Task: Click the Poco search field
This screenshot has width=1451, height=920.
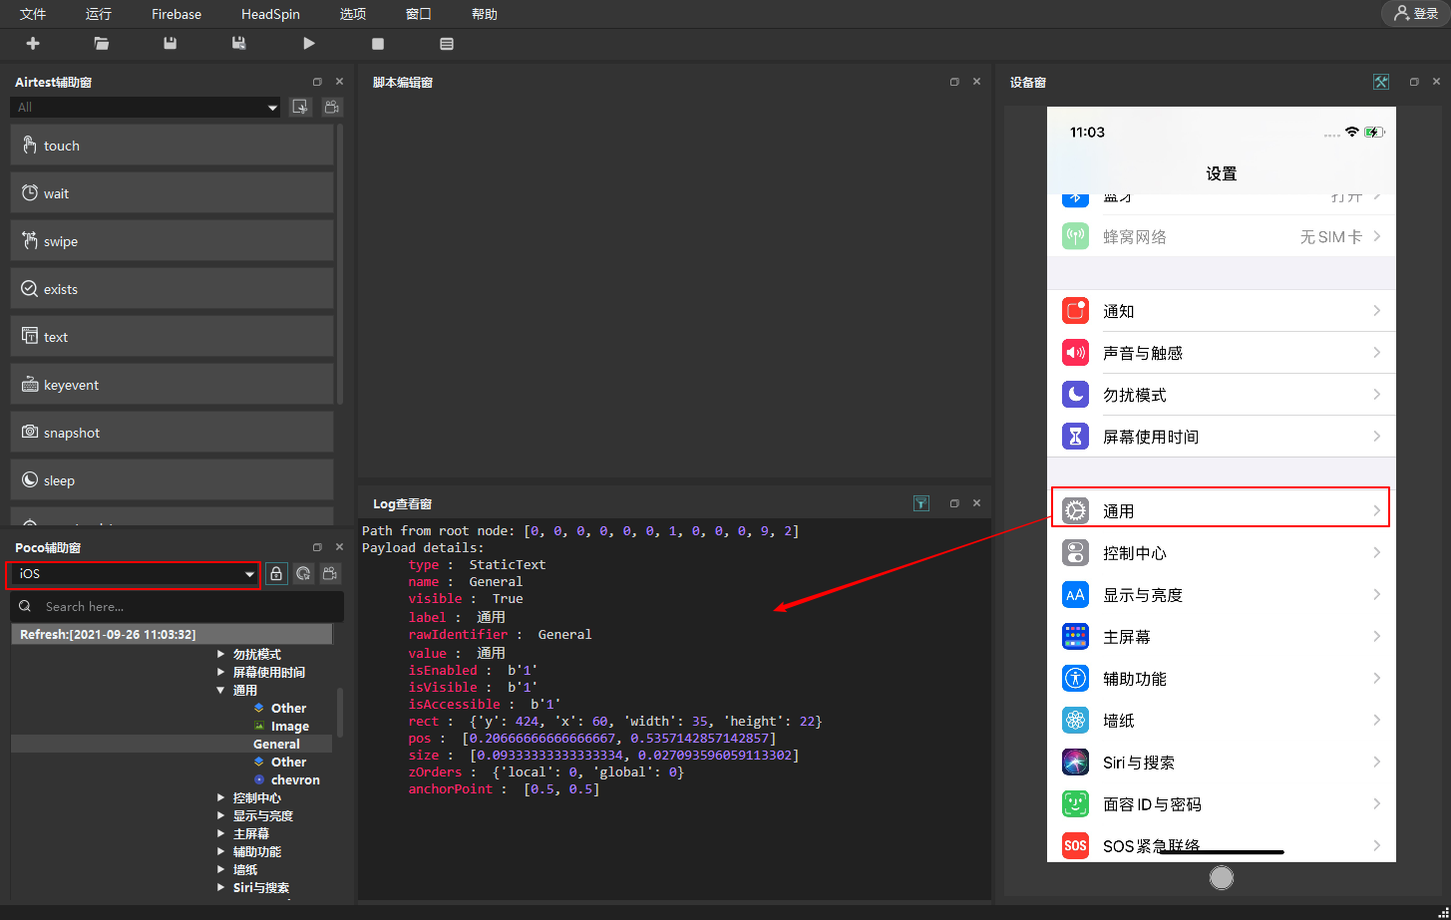Action: pyautogui.click(x=178, y=606)
